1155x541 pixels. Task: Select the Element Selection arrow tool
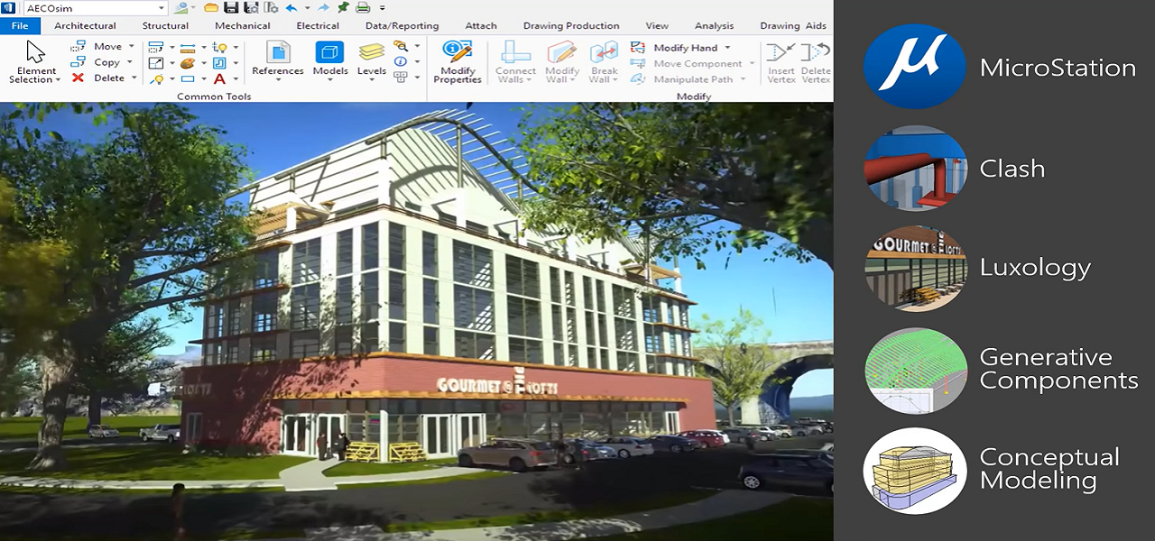[35, 50]
